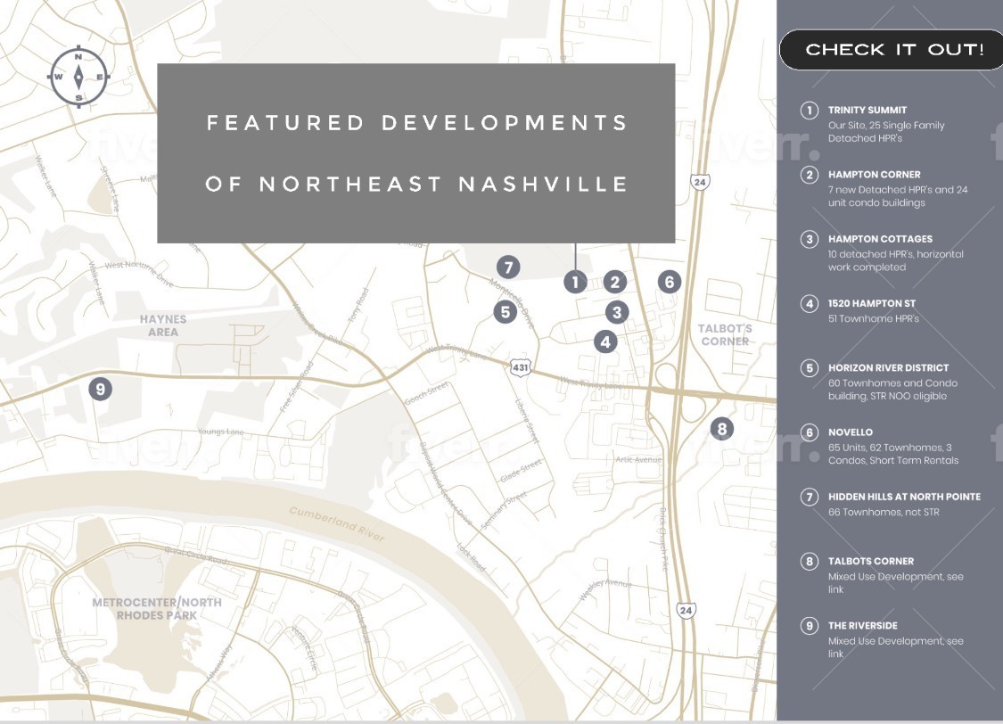Select map marker 1 for Trinity Summit

click(575, 282)
